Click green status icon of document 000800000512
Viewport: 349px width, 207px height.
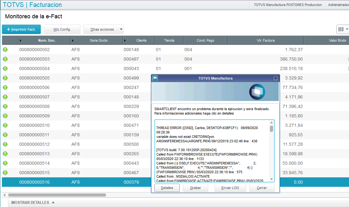pos(5,144)
